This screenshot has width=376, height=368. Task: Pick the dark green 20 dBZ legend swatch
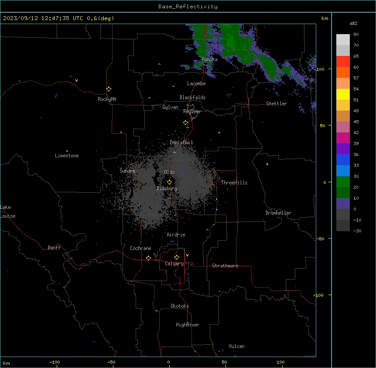(x=343, y=192)
